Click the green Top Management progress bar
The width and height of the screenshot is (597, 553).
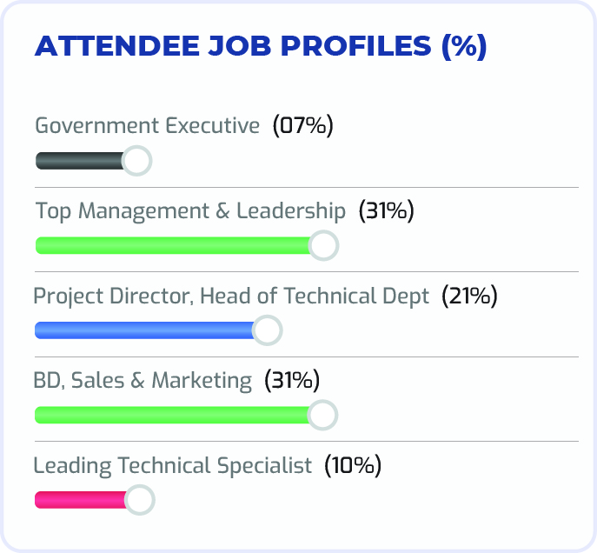(x=172, y=245)
